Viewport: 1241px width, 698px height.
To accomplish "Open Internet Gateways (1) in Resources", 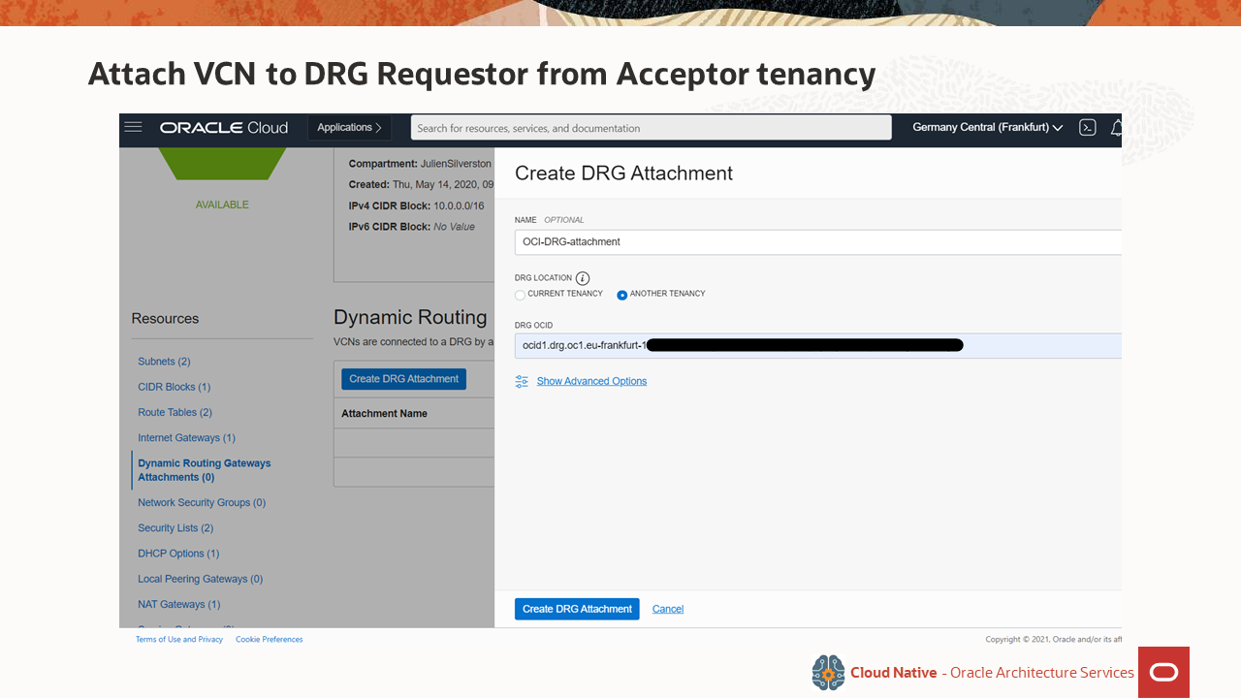I will click(186, 438).
